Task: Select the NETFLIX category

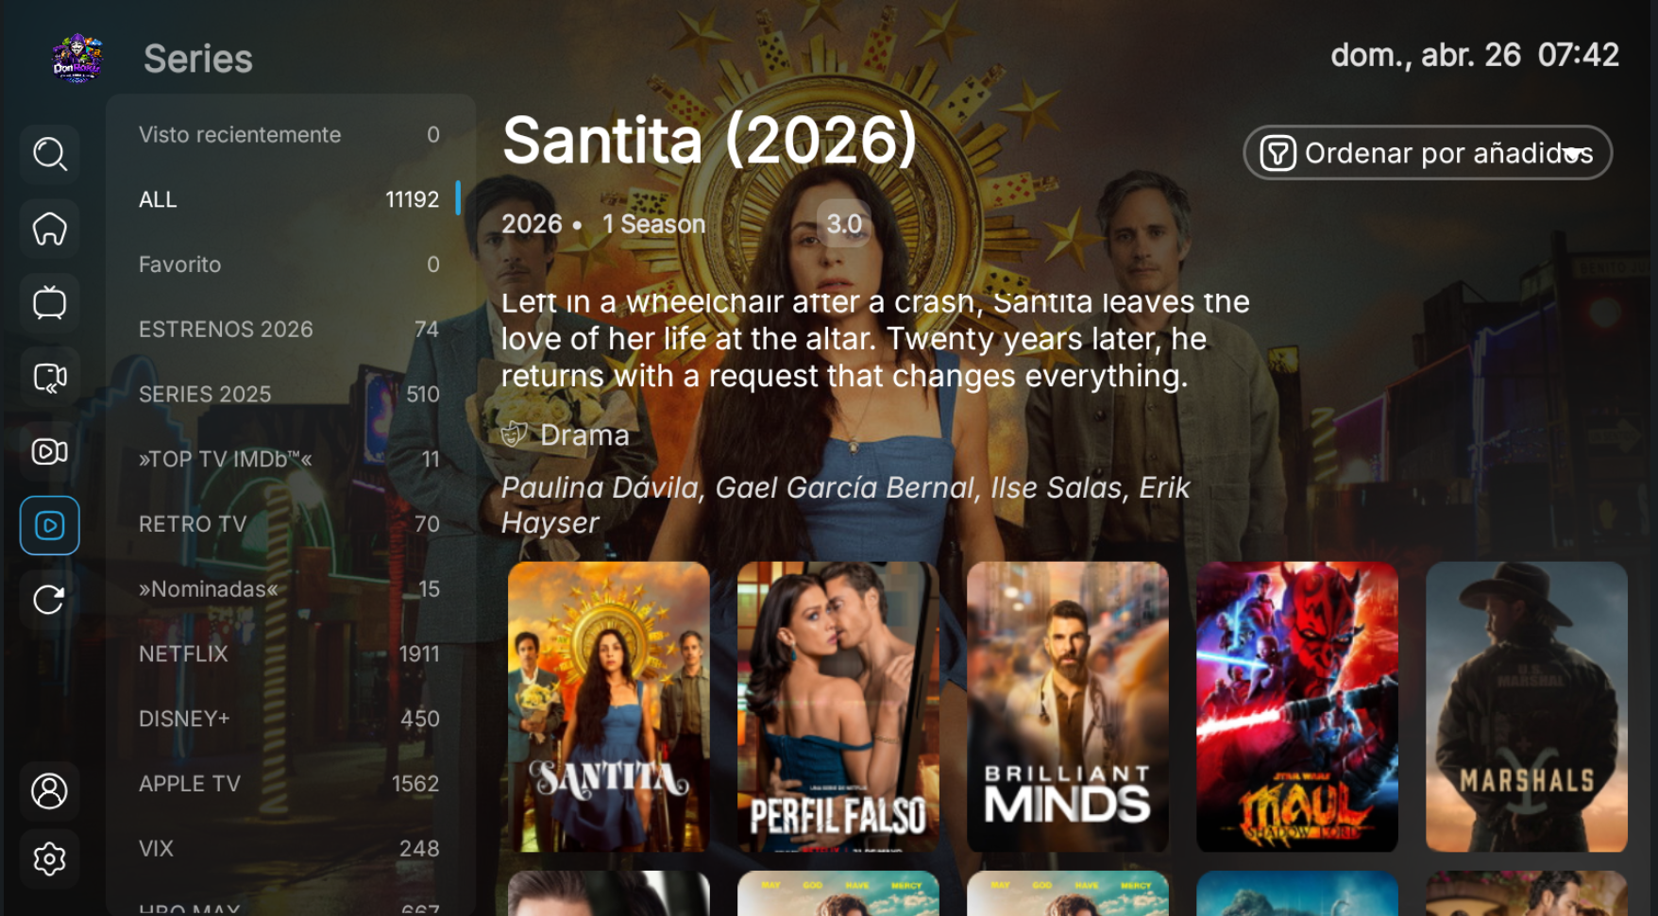Action: tap(289, 653)
